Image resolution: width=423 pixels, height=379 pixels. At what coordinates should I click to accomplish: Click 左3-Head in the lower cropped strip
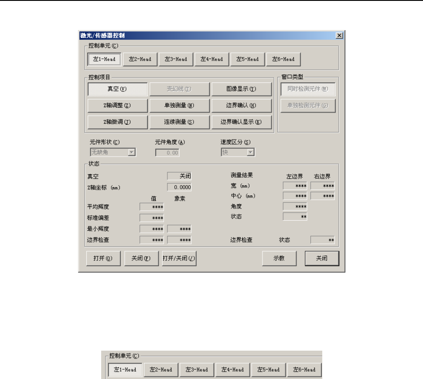197,370
